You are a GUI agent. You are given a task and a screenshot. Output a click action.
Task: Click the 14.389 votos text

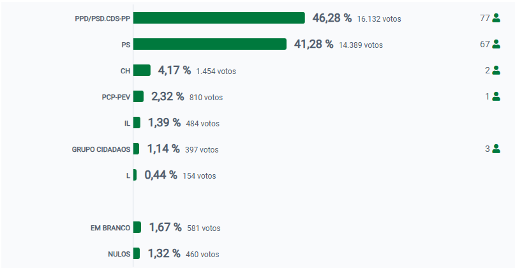[x=361, y=45]
